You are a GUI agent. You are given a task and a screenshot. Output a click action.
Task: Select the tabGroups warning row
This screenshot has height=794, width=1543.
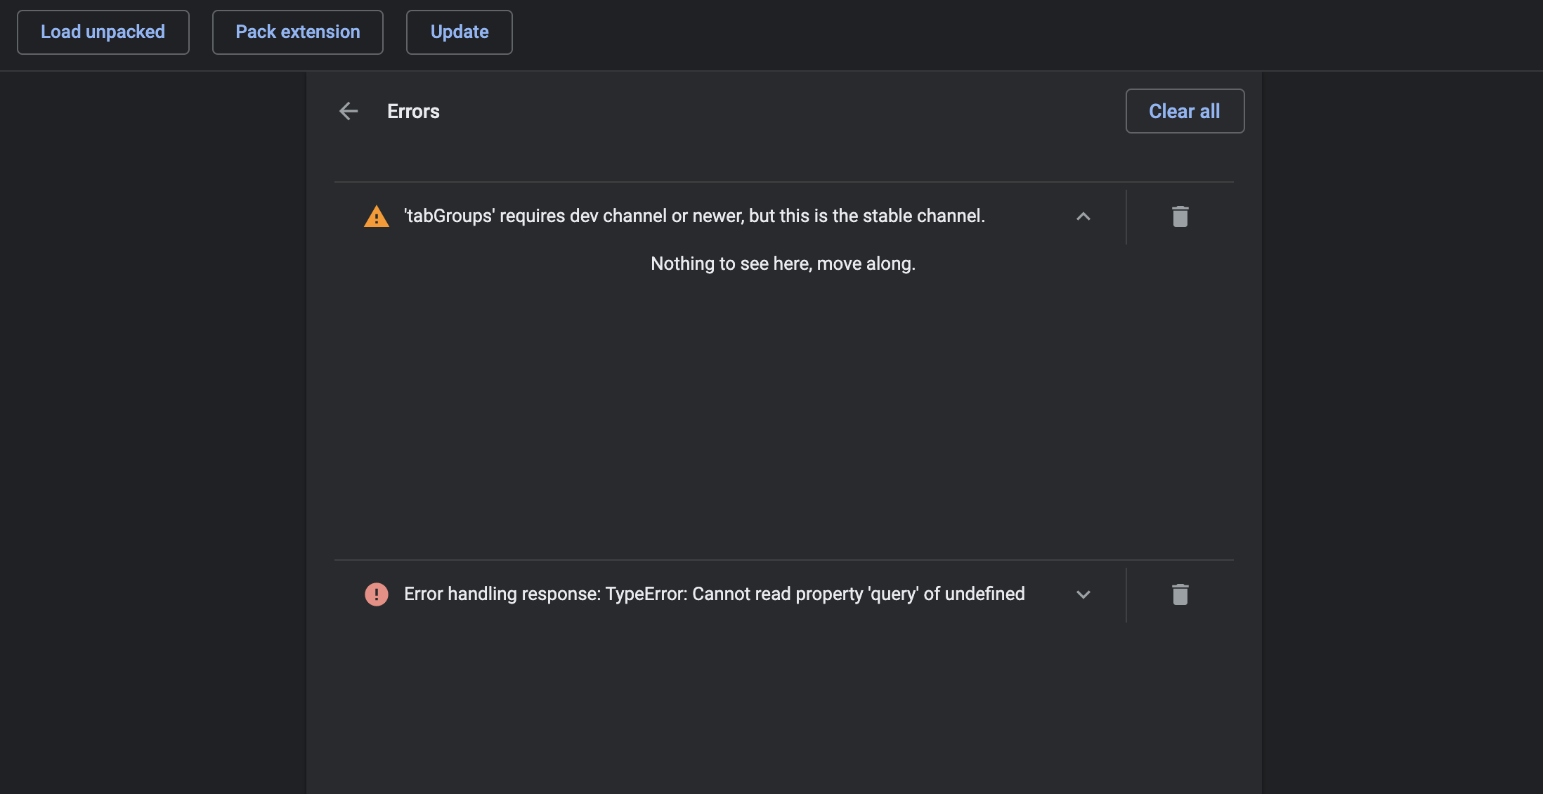point(696,216)
